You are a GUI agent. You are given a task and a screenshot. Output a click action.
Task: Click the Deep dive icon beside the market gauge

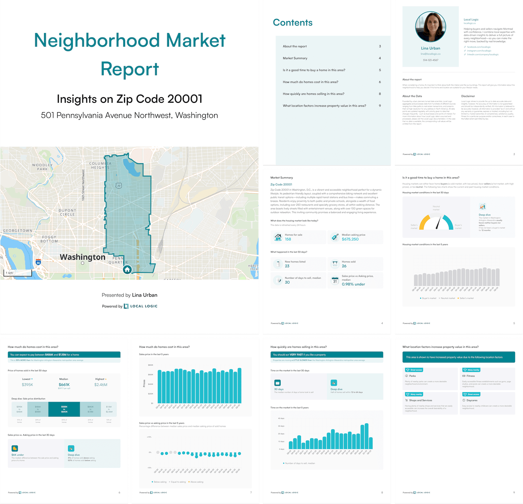482,206
